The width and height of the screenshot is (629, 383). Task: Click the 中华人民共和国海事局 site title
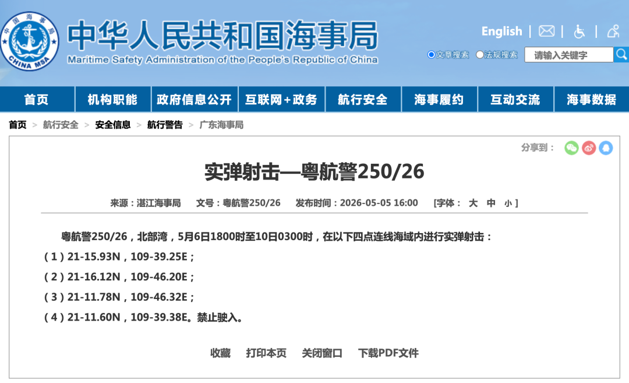pos(222,36)
